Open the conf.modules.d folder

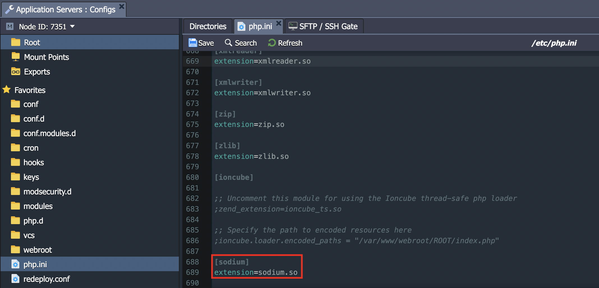click(50, 133)
